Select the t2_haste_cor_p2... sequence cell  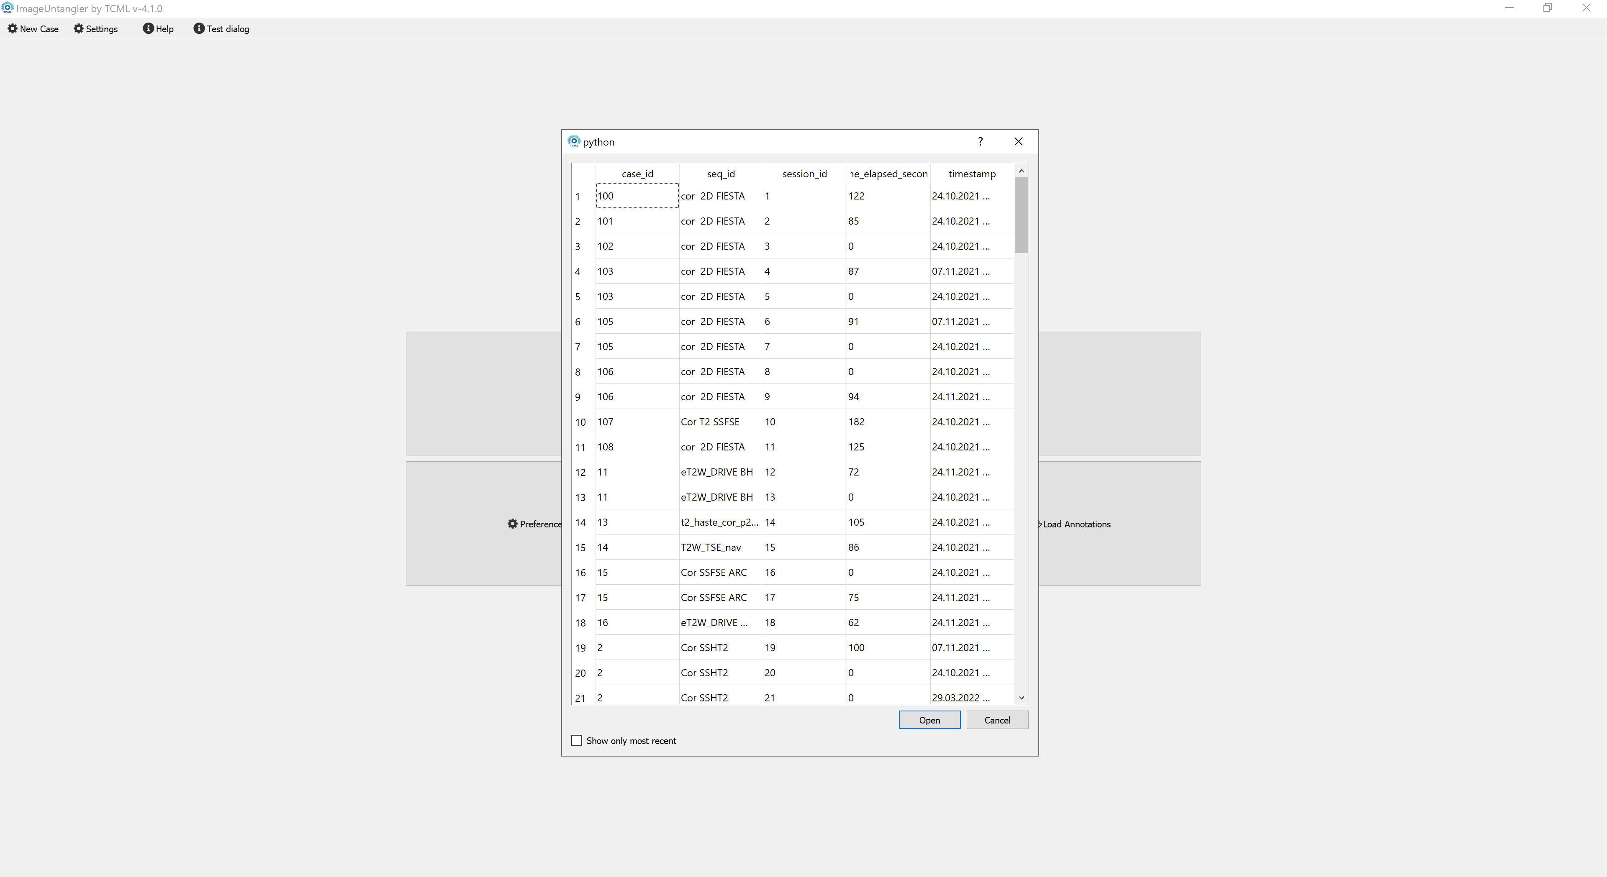[x=721, y=522]
